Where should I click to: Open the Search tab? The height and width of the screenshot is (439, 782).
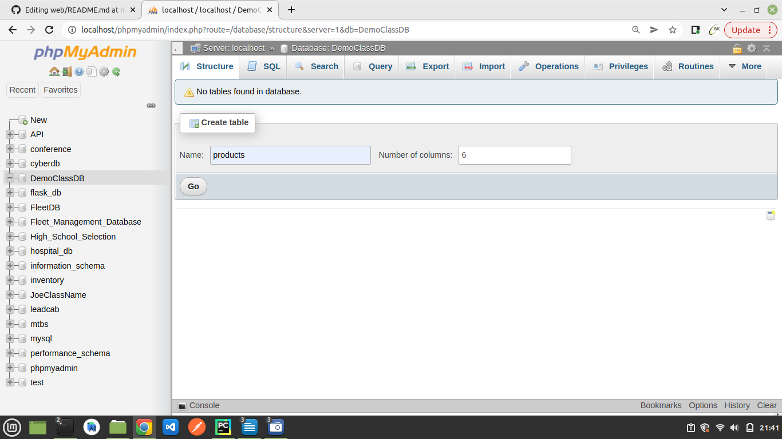coord(316,66)
